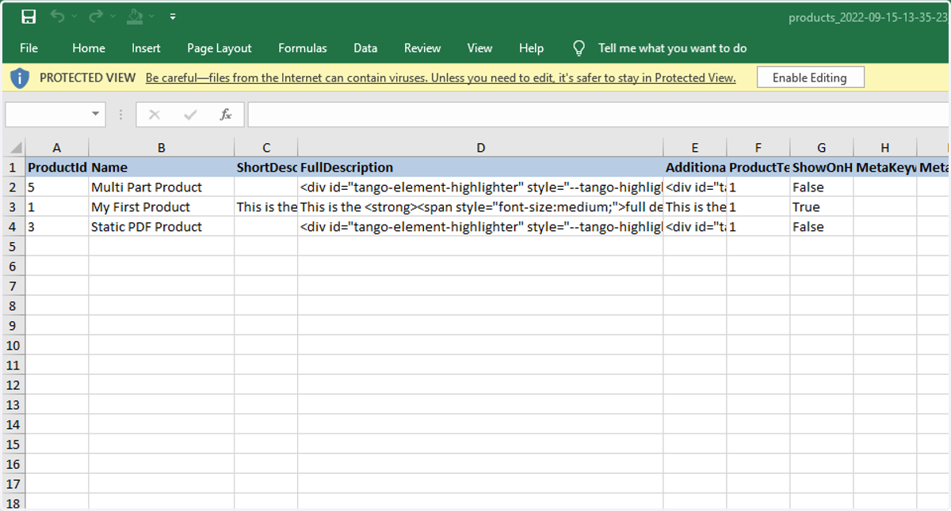This screenshot has width=951, height=511.
Task: Select row 1 header
Action: tap(13, 168)
